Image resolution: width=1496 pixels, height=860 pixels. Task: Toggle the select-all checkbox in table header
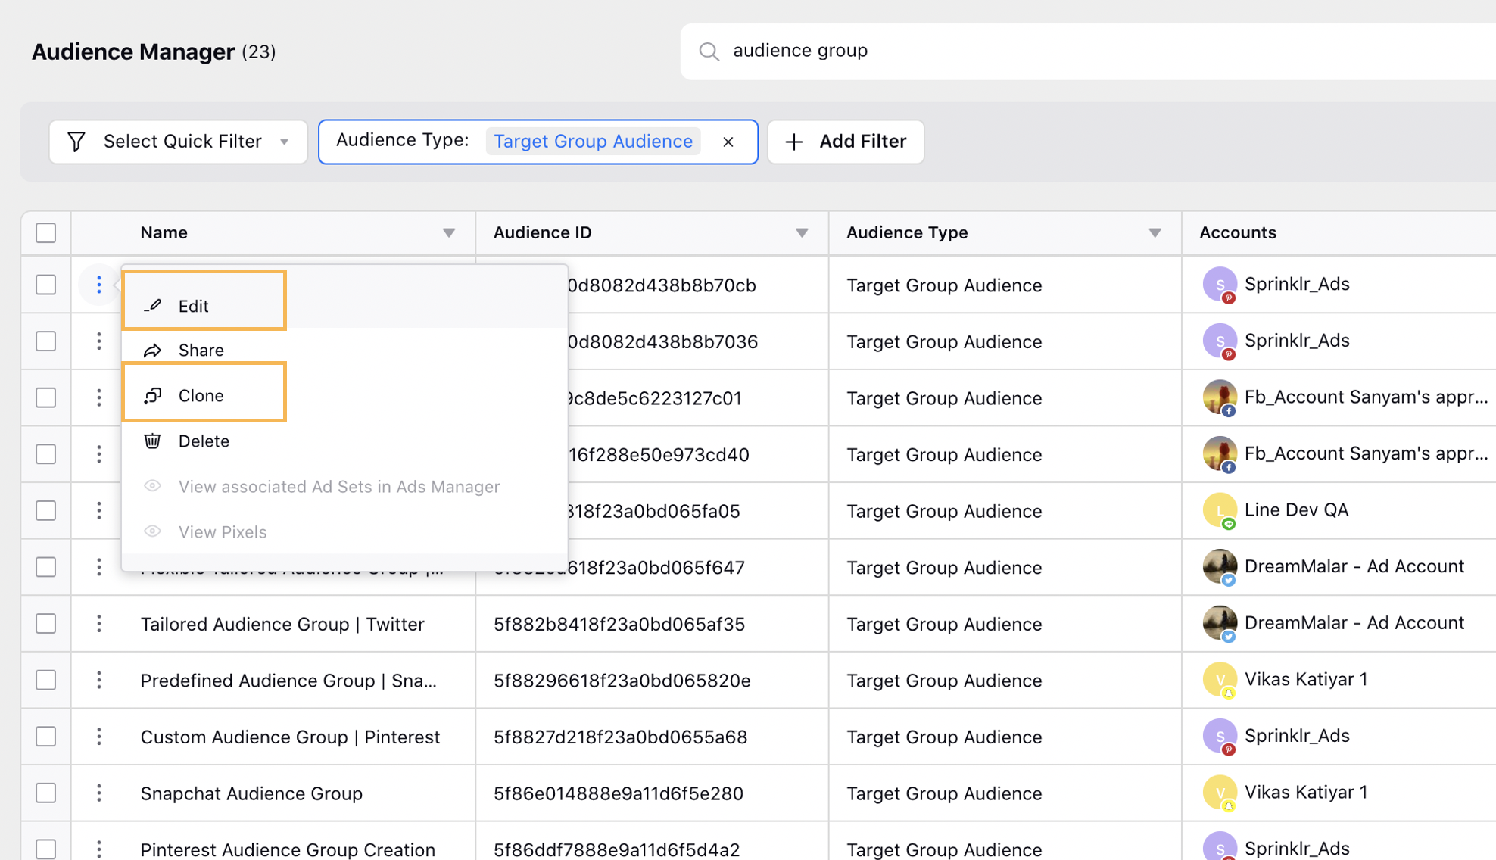[46, 231]
